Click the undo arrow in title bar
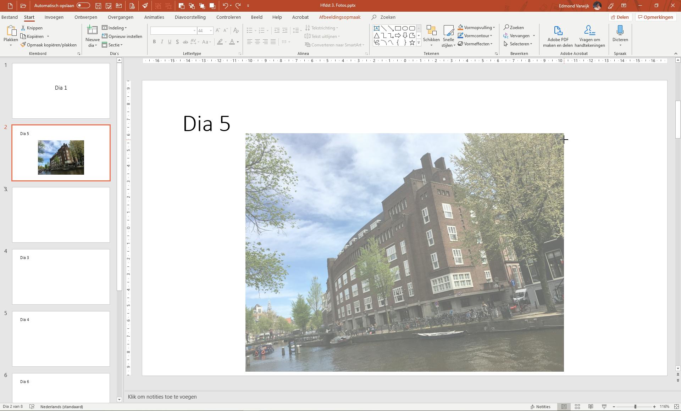Viewport: 681px width, 411px height. 225,6
